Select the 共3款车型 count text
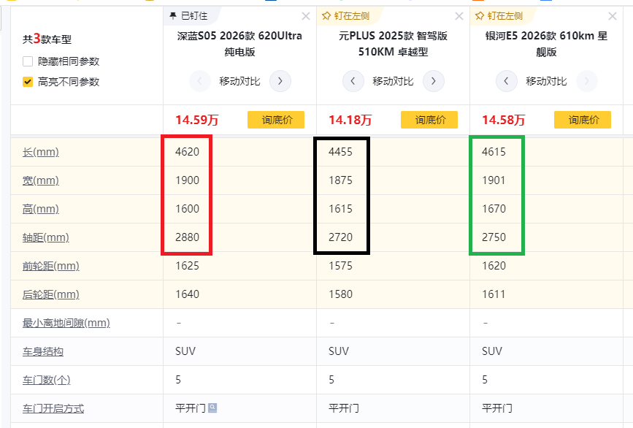 [x=47, y=39]
